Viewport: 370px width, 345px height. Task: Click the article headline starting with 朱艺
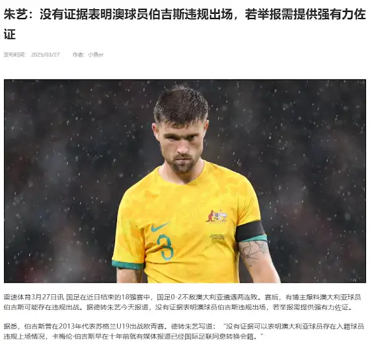coord(185,24)
